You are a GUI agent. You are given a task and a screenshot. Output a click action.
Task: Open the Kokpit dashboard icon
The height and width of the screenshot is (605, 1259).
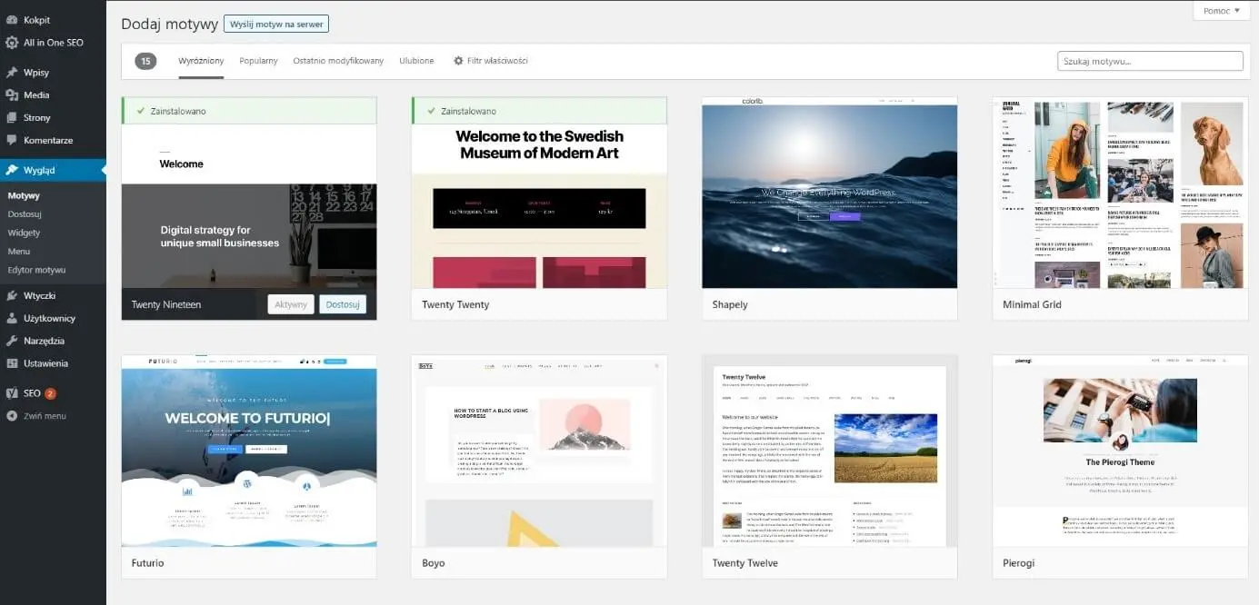pos(12,19)
